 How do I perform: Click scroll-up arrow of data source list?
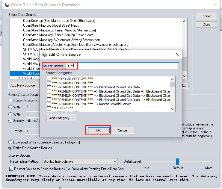point(184,21)
